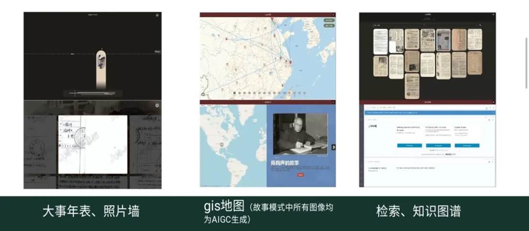
Task: Click the rightmost blue button in knowledge graph
Action: [x=467, y=145]
